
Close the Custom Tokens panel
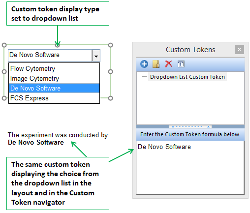(x=239, y=49)
